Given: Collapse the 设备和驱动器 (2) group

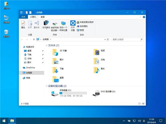Looking at the screenshot, I should 46,86.
